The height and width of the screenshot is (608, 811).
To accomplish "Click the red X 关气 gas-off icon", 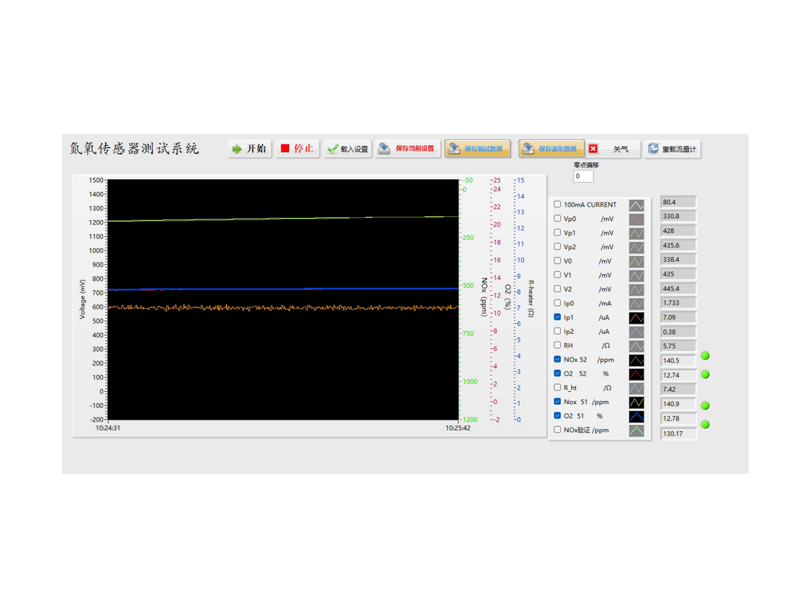I will 593,148.
